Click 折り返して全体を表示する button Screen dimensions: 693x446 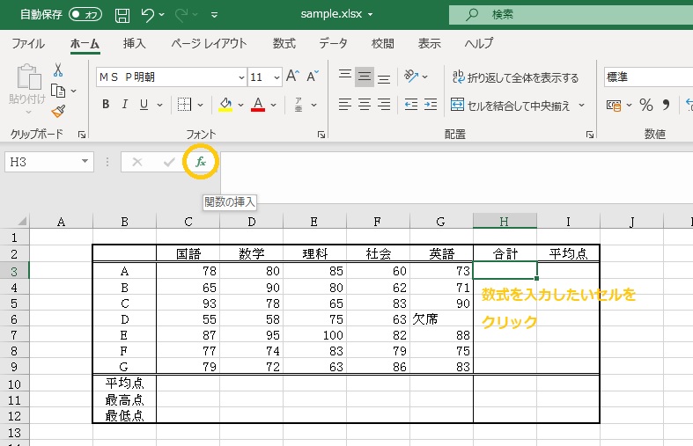(514, 77)
